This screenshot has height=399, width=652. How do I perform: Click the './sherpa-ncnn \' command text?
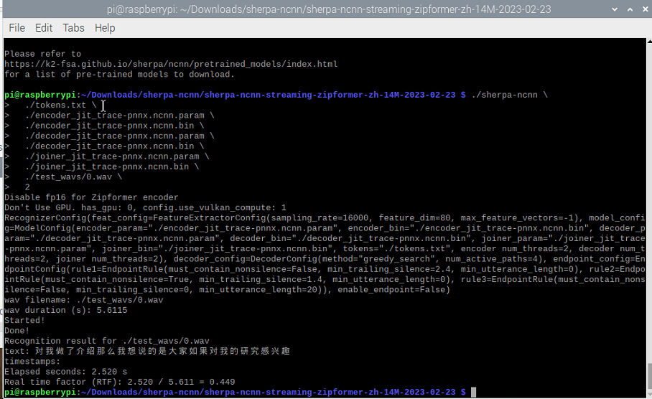click(509, 95)
